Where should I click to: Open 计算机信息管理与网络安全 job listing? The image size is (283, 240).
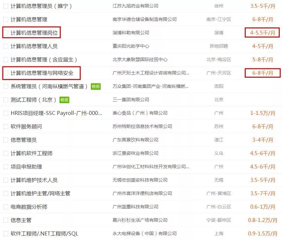click(42, 73)
